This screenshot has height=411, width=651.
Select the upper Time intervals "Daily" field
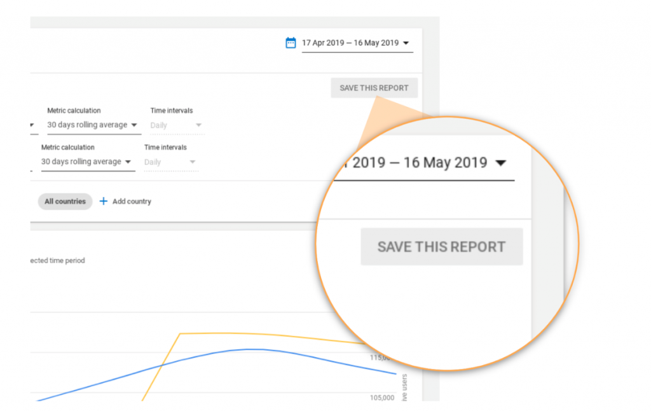pyautogui.click(x=159, y=125)
